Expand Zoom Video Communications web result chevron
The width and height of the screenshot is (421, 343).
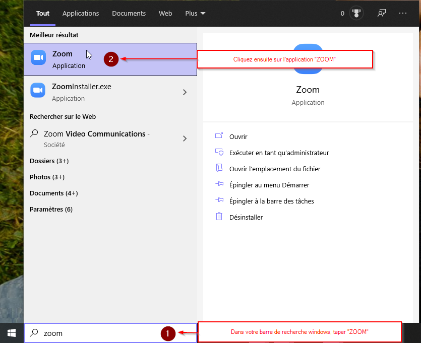point(185,139)
